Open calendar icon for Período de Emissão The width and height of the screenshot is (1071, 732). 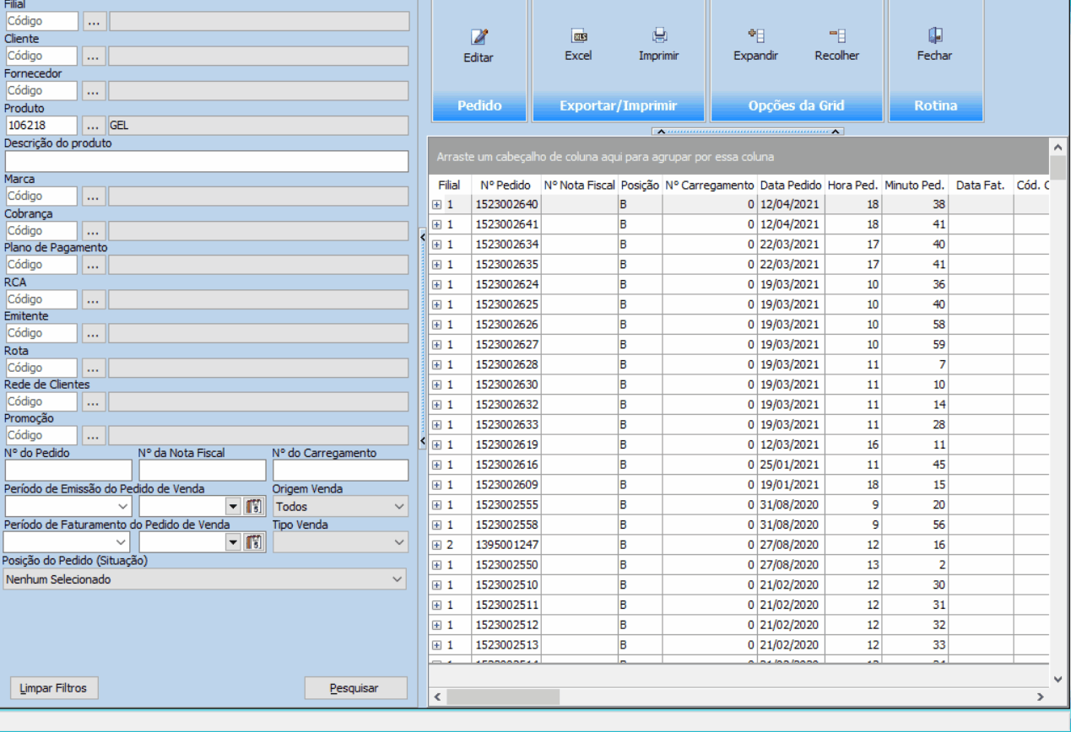[x=254, y=506]
